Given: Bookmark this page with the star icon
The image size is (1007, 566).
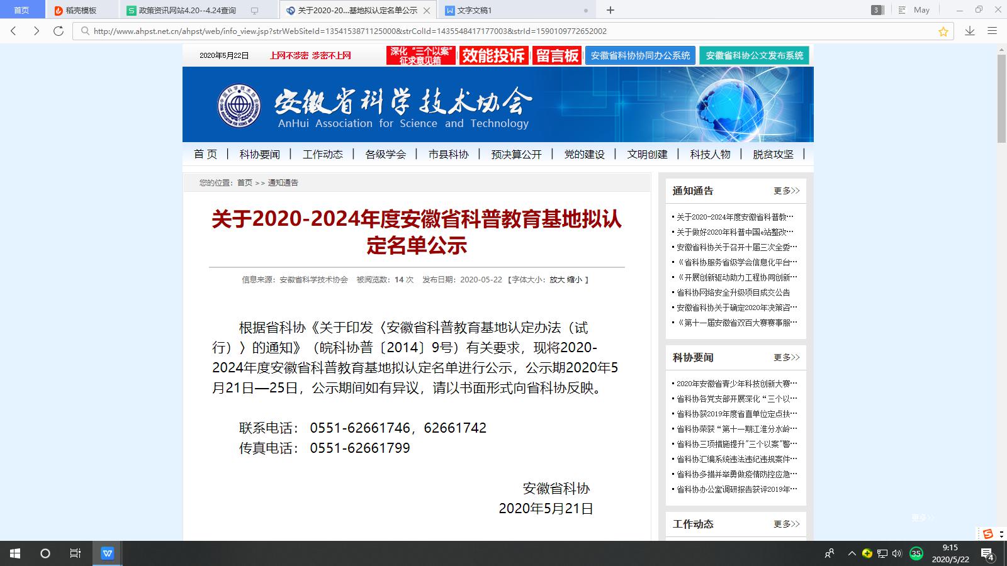Looking at the screenshot, I should tap(943, 31).
